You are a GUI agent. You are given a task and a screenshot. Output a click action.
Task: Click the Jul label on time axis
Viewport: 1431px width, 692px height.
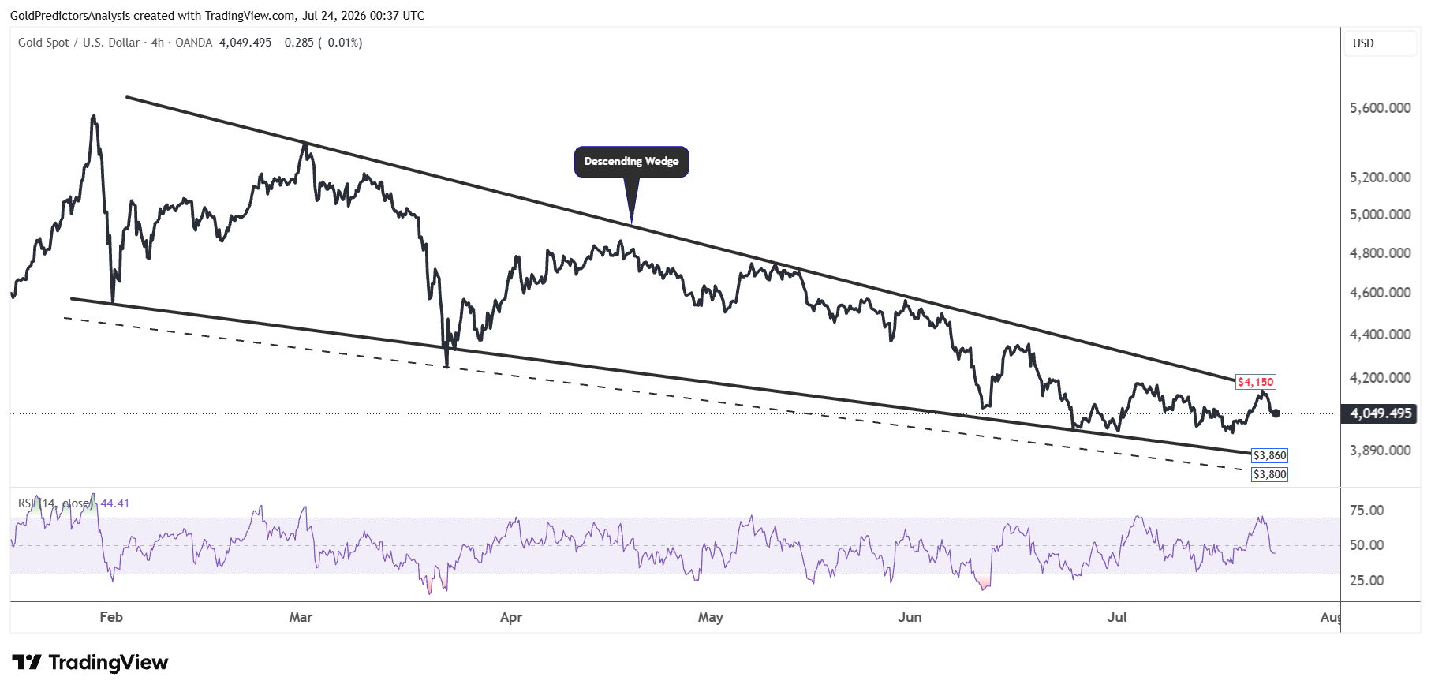(1116, 617)
